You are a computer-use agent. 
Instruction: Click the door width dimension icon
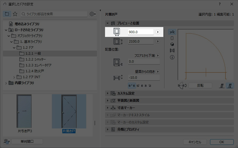coord(117,32)
